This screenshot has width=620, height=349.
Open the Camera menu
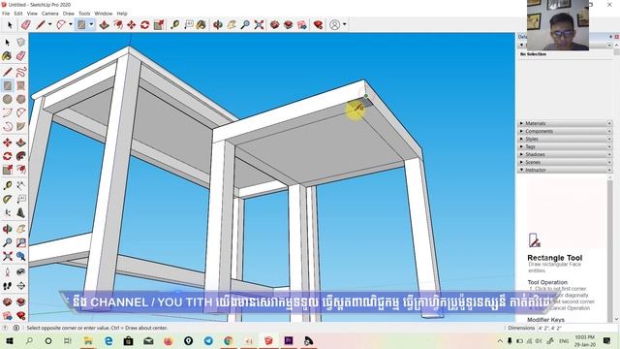tap(49, 14)
